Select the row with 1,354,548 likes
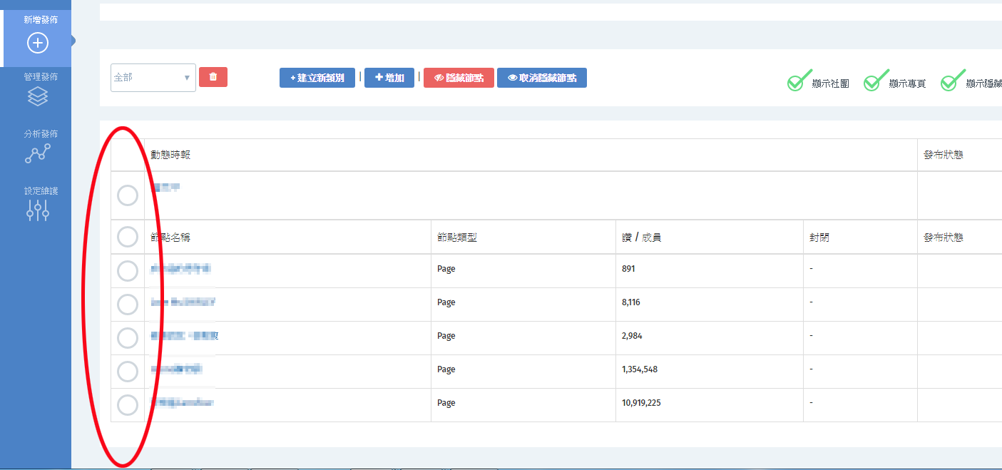 [128, 372]
